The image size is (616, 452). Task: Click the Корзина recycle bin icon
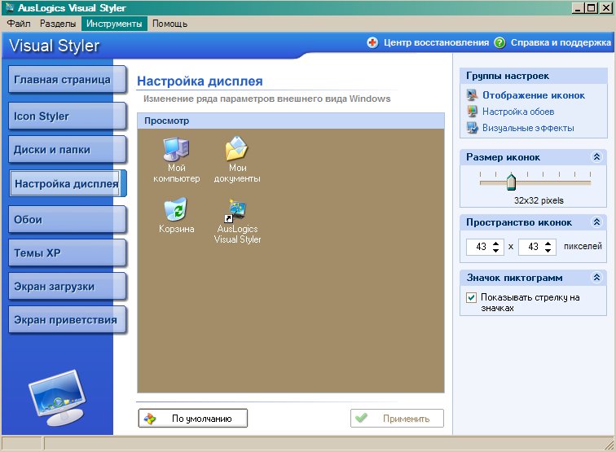tap(175, 209)
